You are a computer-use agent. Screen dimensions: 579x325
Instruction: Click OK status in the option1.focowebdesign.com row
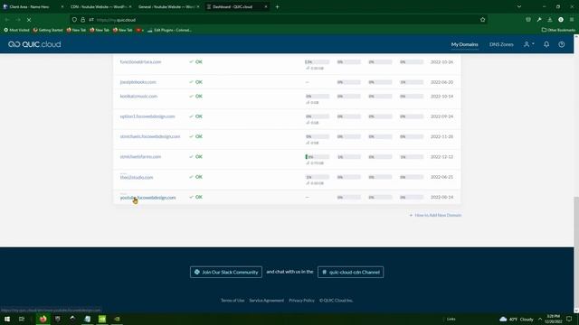pos(195,116)
